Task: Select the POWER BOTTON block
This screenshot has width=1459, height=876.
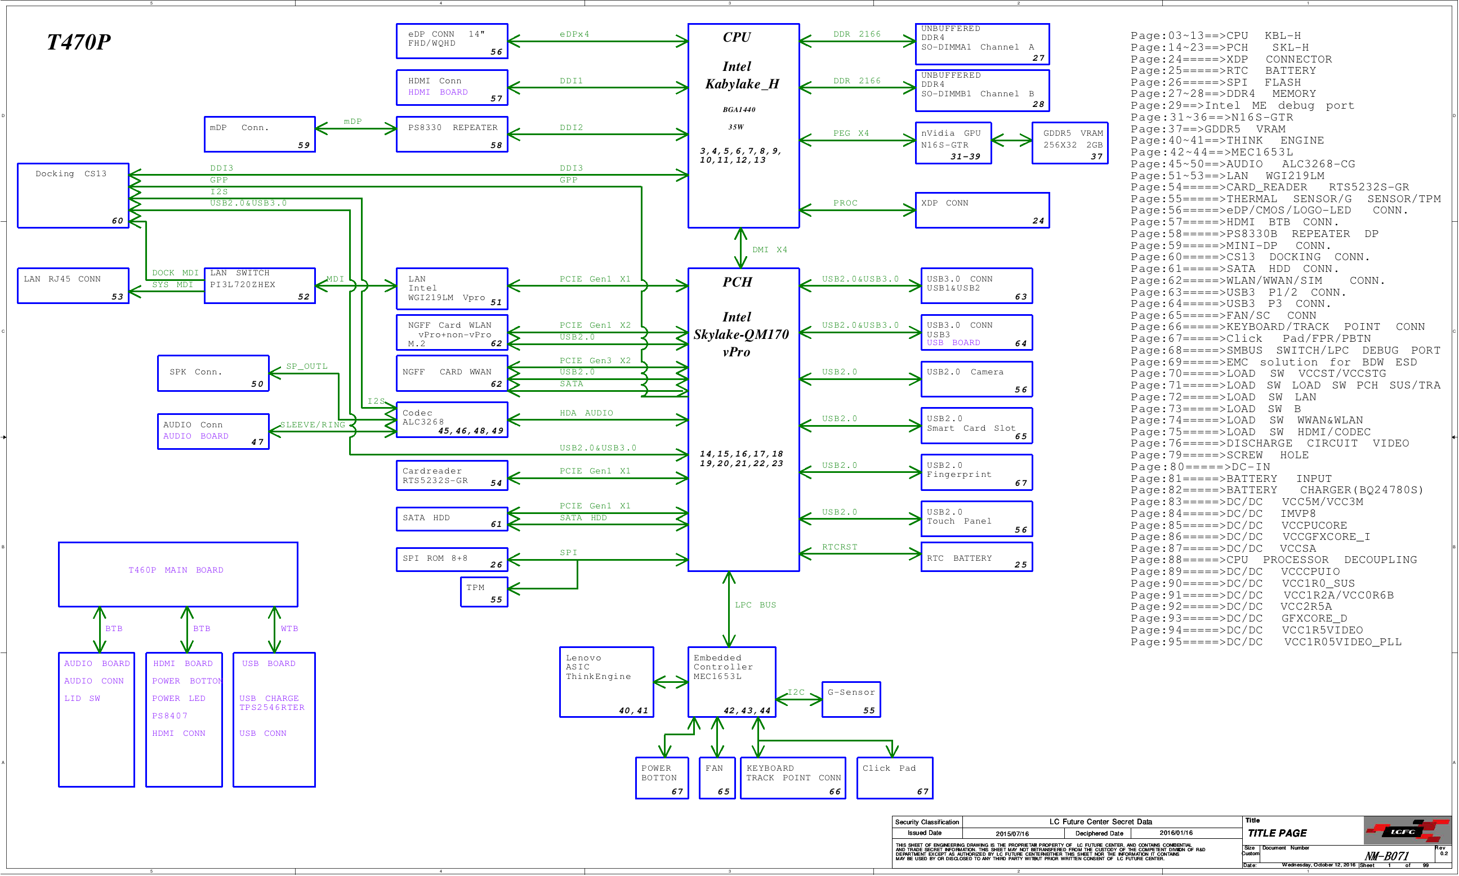Action: point(662,778)
